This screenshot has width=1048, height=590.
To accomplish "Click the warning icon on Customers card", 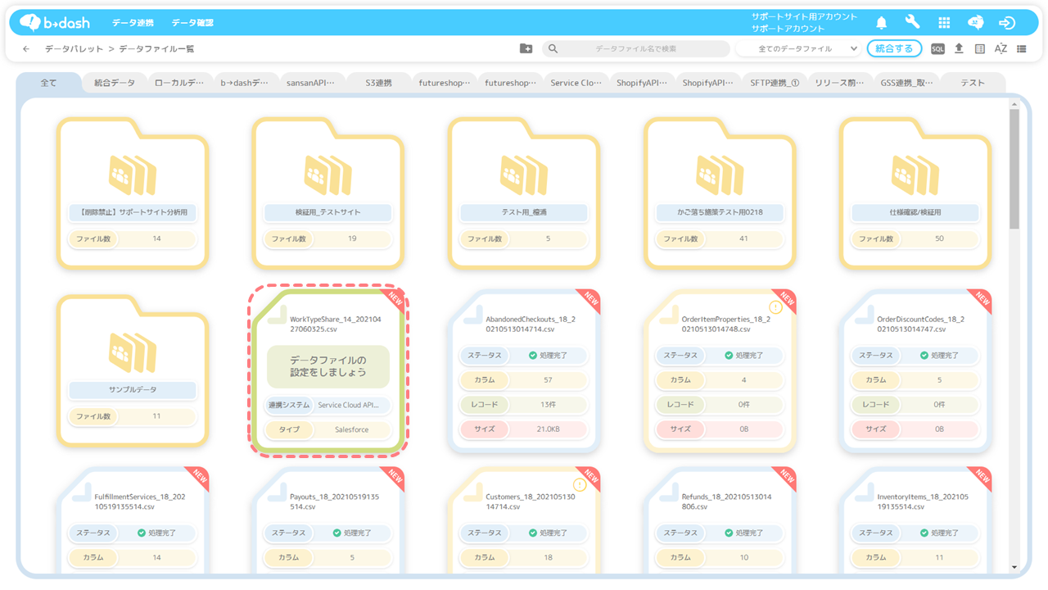I will pyautogui.click(x=580, y=484).
